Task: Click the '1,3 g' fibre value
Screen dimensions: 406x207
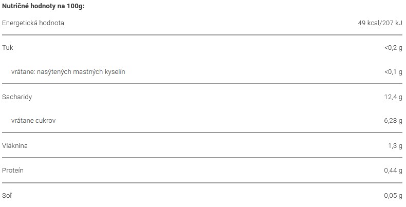Action: click(395, 146)
